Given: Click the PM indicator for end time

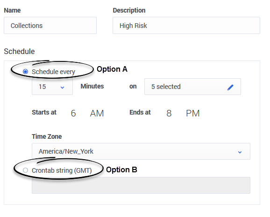Looking at the screenshot, I should [x=192, y=113].
